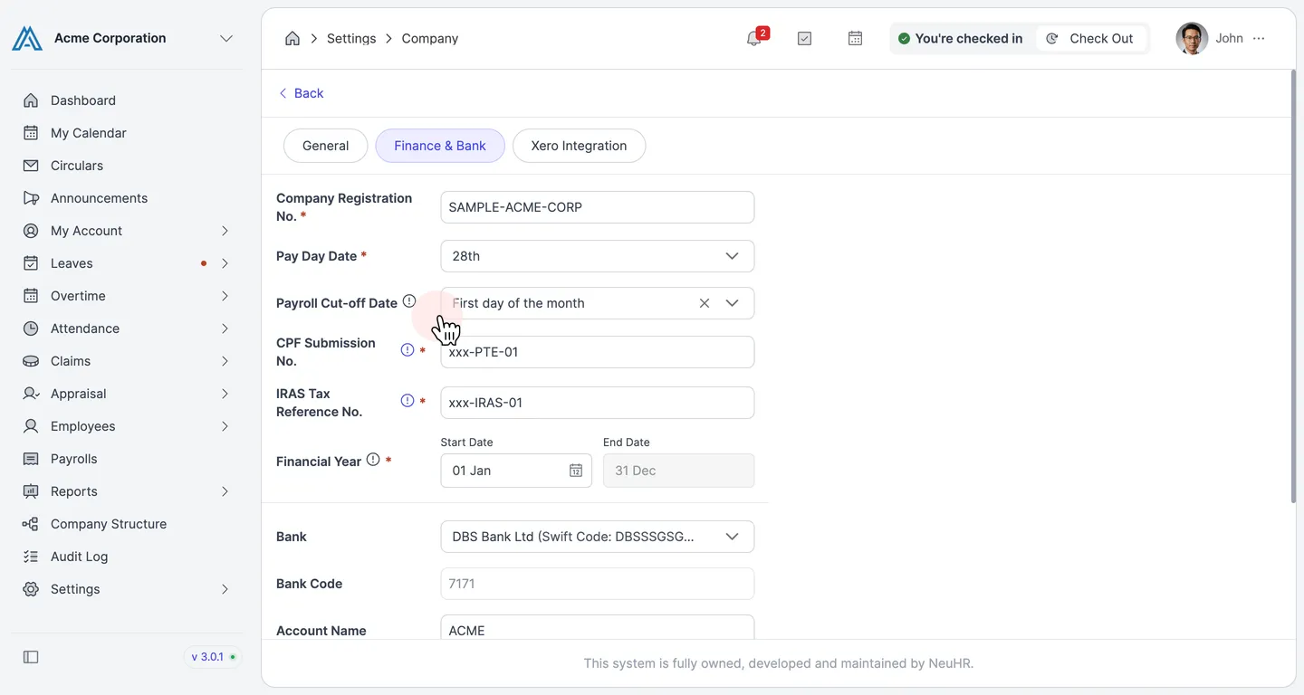Expand the Claims submenu chevron
This screenshot has width=1304, height=695.
225,361
